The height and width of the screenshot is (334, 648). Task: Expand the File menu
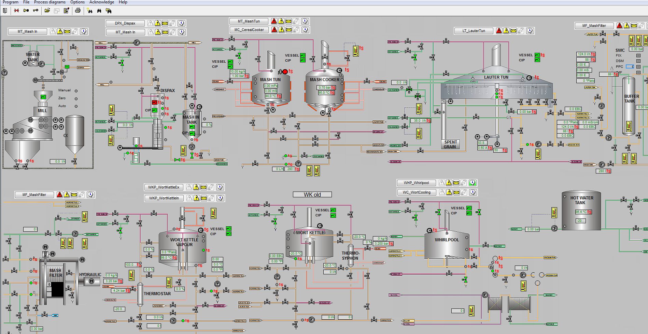click(x=26, y=2)
